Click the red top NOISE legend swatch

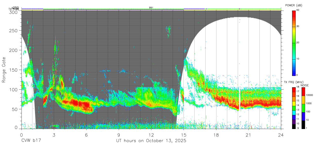pyautogui.click(x=303, y=92)
